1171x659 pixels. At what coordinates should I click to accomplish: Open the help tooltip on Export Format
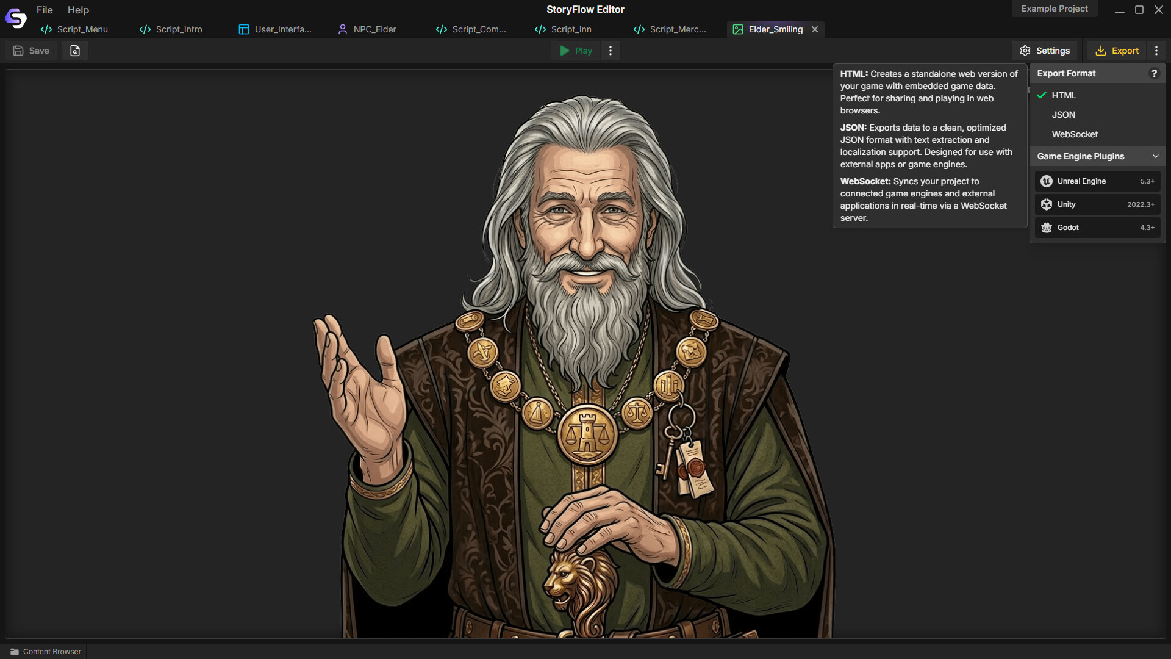(x=1155, y=73)
